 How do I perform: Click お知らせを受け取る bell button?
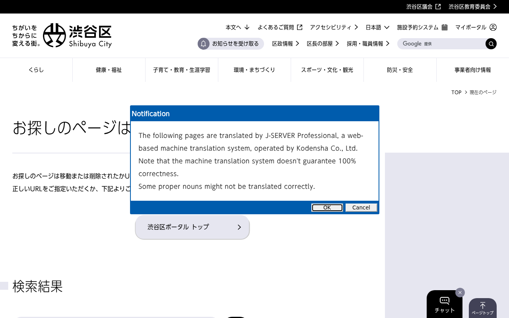[231, 44]
